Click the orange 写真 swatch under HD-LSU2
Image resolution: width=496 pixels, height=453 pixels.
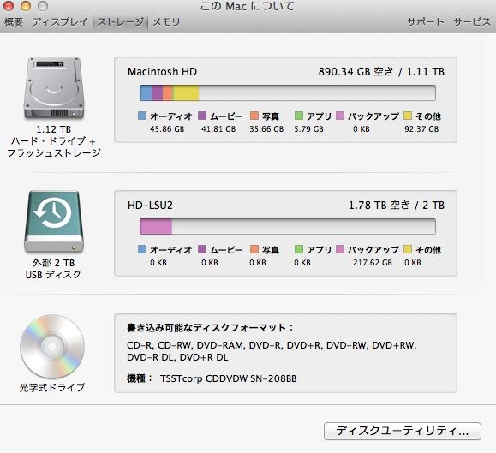[254, 249]
